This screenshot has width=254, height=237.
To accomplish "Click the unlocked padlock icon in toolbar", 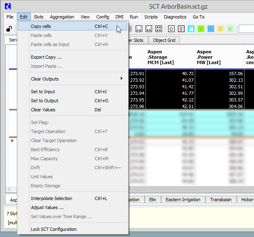I will click(x=9, y=29).
